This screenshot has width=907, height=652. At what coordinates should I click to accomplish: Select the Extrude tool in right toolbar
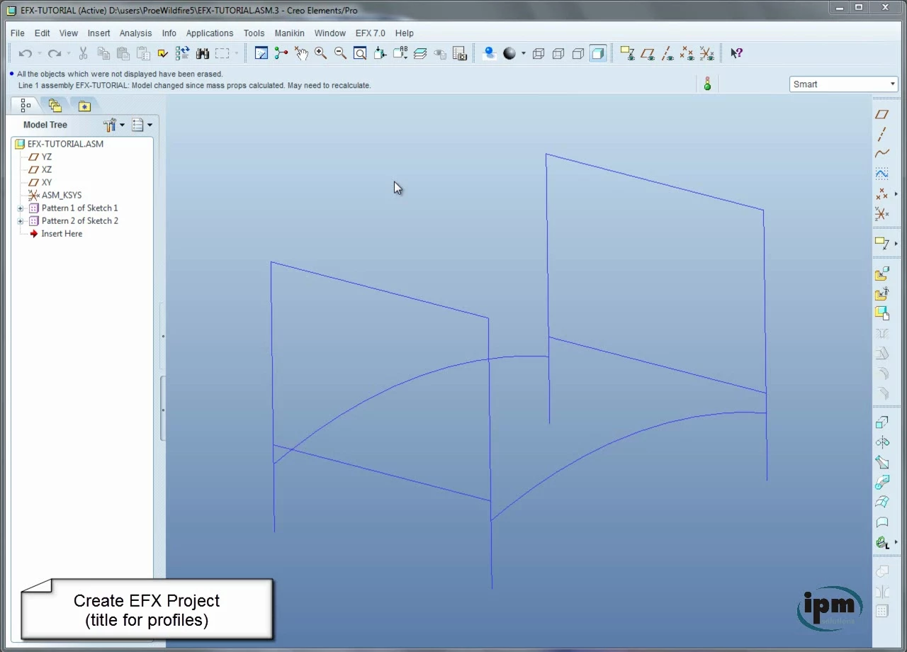coord(881,422)
